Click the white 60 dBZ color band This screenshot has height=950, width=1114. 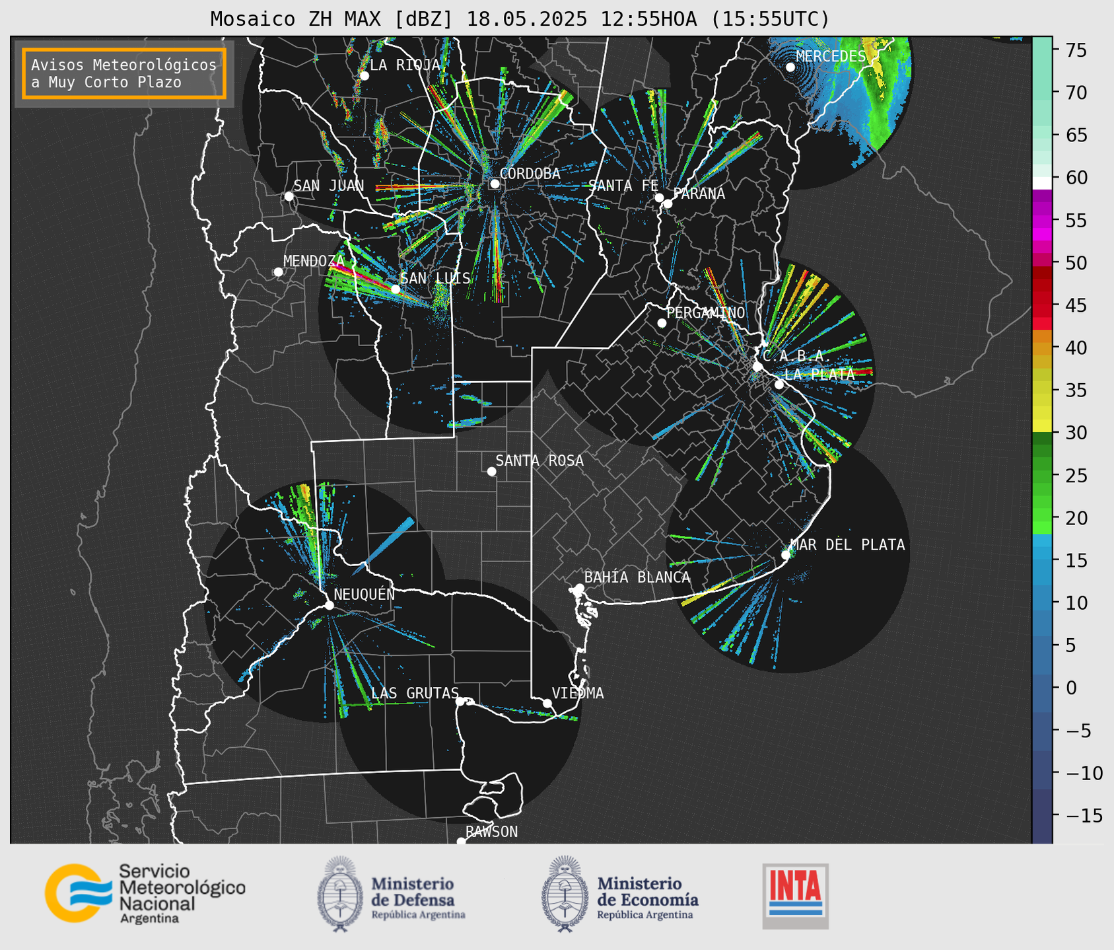1042,183
